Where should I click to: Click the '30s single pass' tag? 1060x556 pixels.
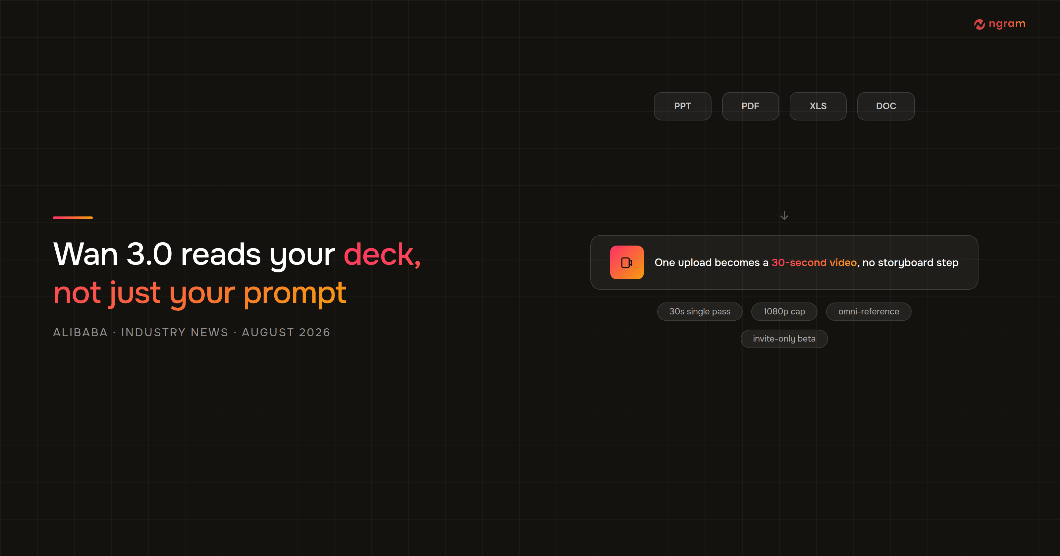tap(700, 312)
